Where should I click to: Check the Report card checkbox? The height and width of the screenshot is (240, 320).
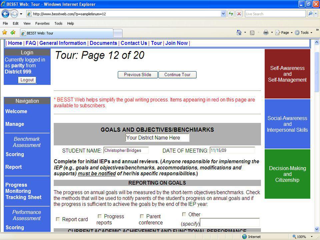[x=58, y=219]
